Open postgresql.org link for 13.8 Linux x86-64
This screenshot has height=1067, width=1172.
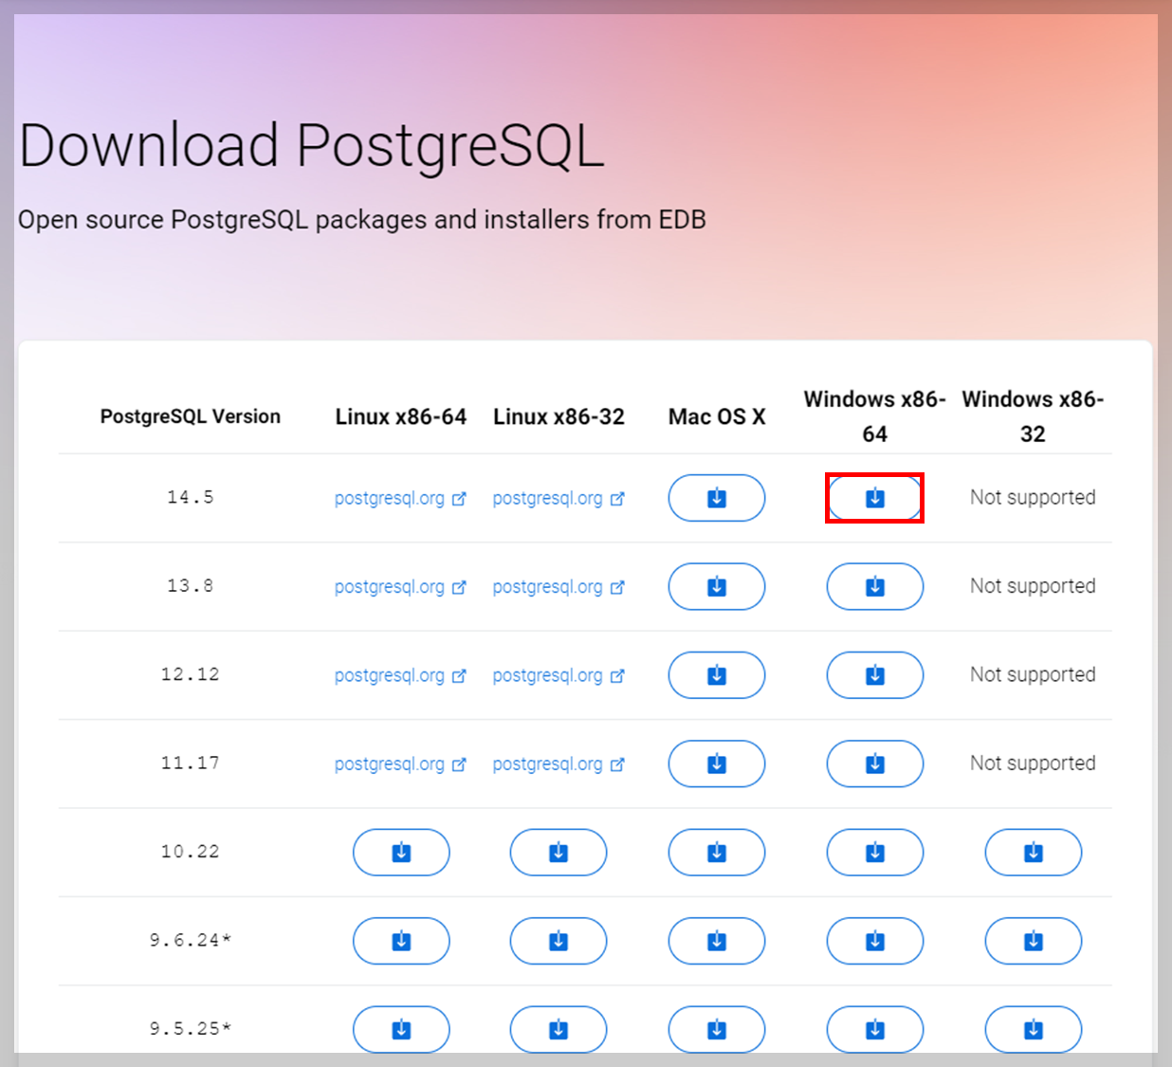(400, 586)
